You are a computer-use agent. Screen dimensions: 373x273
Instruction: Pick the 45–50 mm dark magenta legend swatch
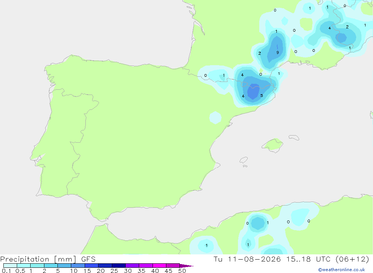173,266
